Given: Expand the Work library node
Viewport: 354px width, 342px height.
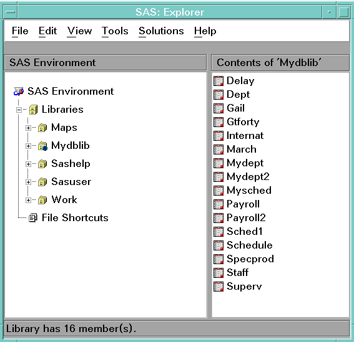Looking at the screenshot, I should click(28, 200).
